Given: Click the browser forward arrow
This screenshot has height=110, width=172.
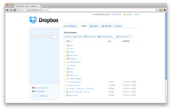Looking at the screenshot, I should pyautogui.click(x=11, y=10).
